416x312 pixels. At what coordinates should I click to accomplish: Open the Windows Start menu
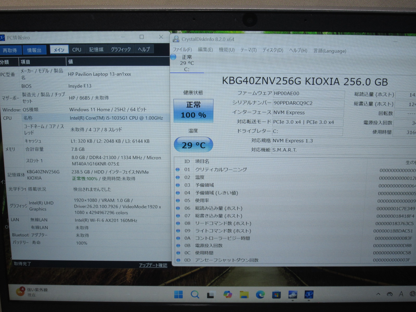click(x=178, y=295)
